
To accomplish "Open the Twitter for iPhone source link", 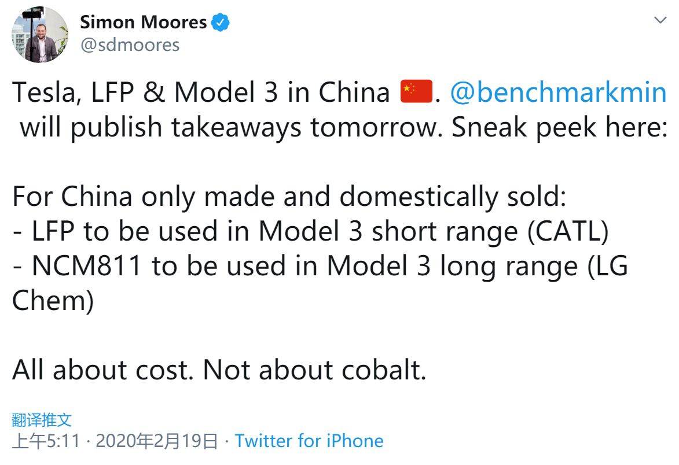I will coord(309,441).
